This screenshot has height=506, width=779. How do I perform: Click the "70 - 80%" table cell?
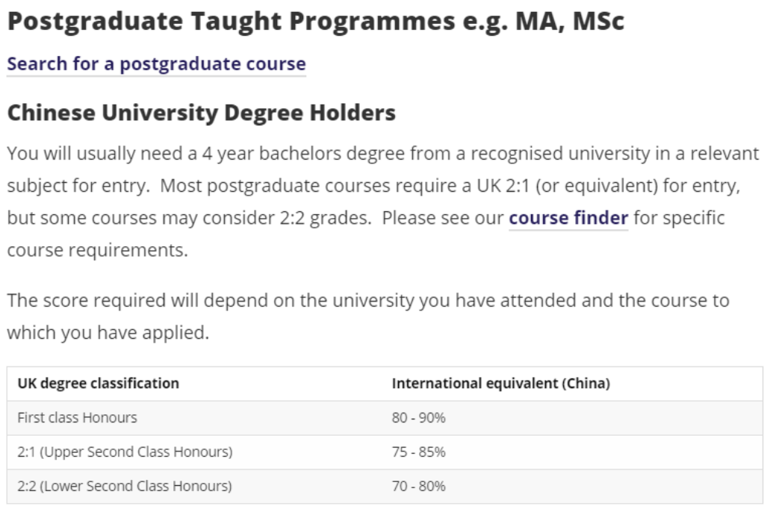[x=418, y=487]
